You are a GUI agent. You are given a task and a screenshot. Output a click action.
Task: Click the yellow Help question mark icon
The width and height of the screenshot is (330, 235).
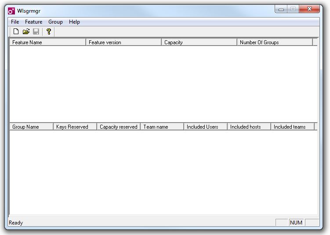click(49, 32)
